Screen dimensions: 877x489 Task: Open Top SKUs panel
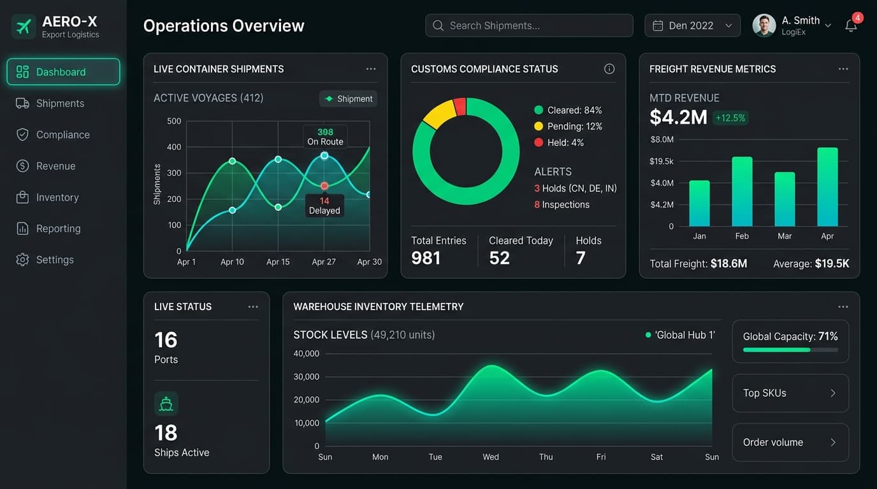(x=790, y=393)
